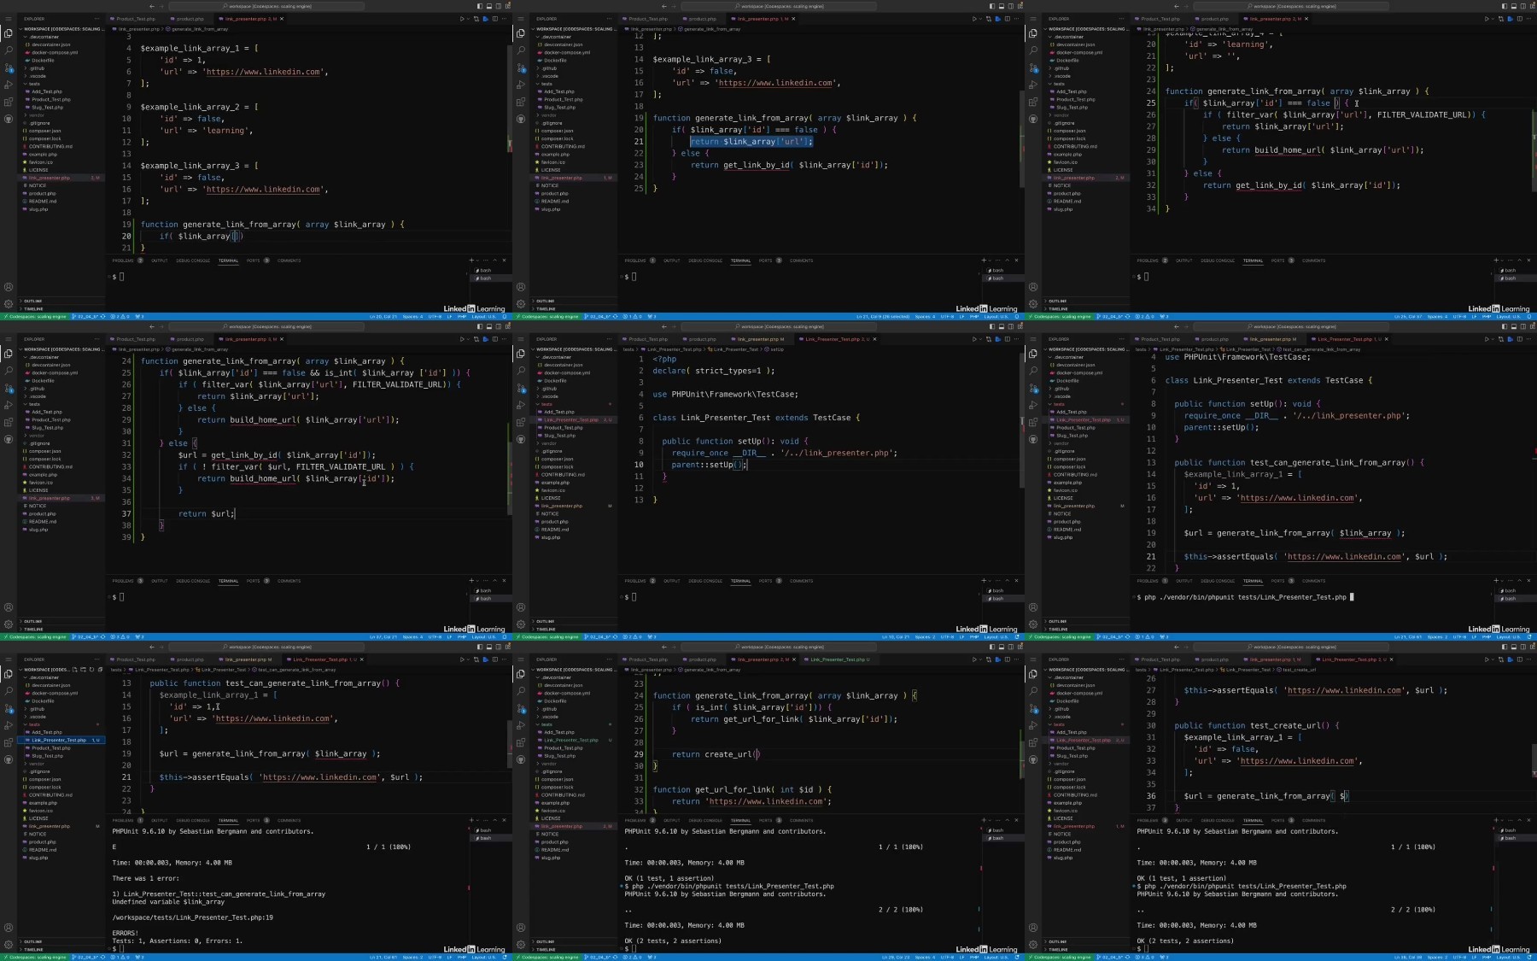
Task: Click 'Layout: U.S.' in test_create_url window
Action: [1509, 958]
